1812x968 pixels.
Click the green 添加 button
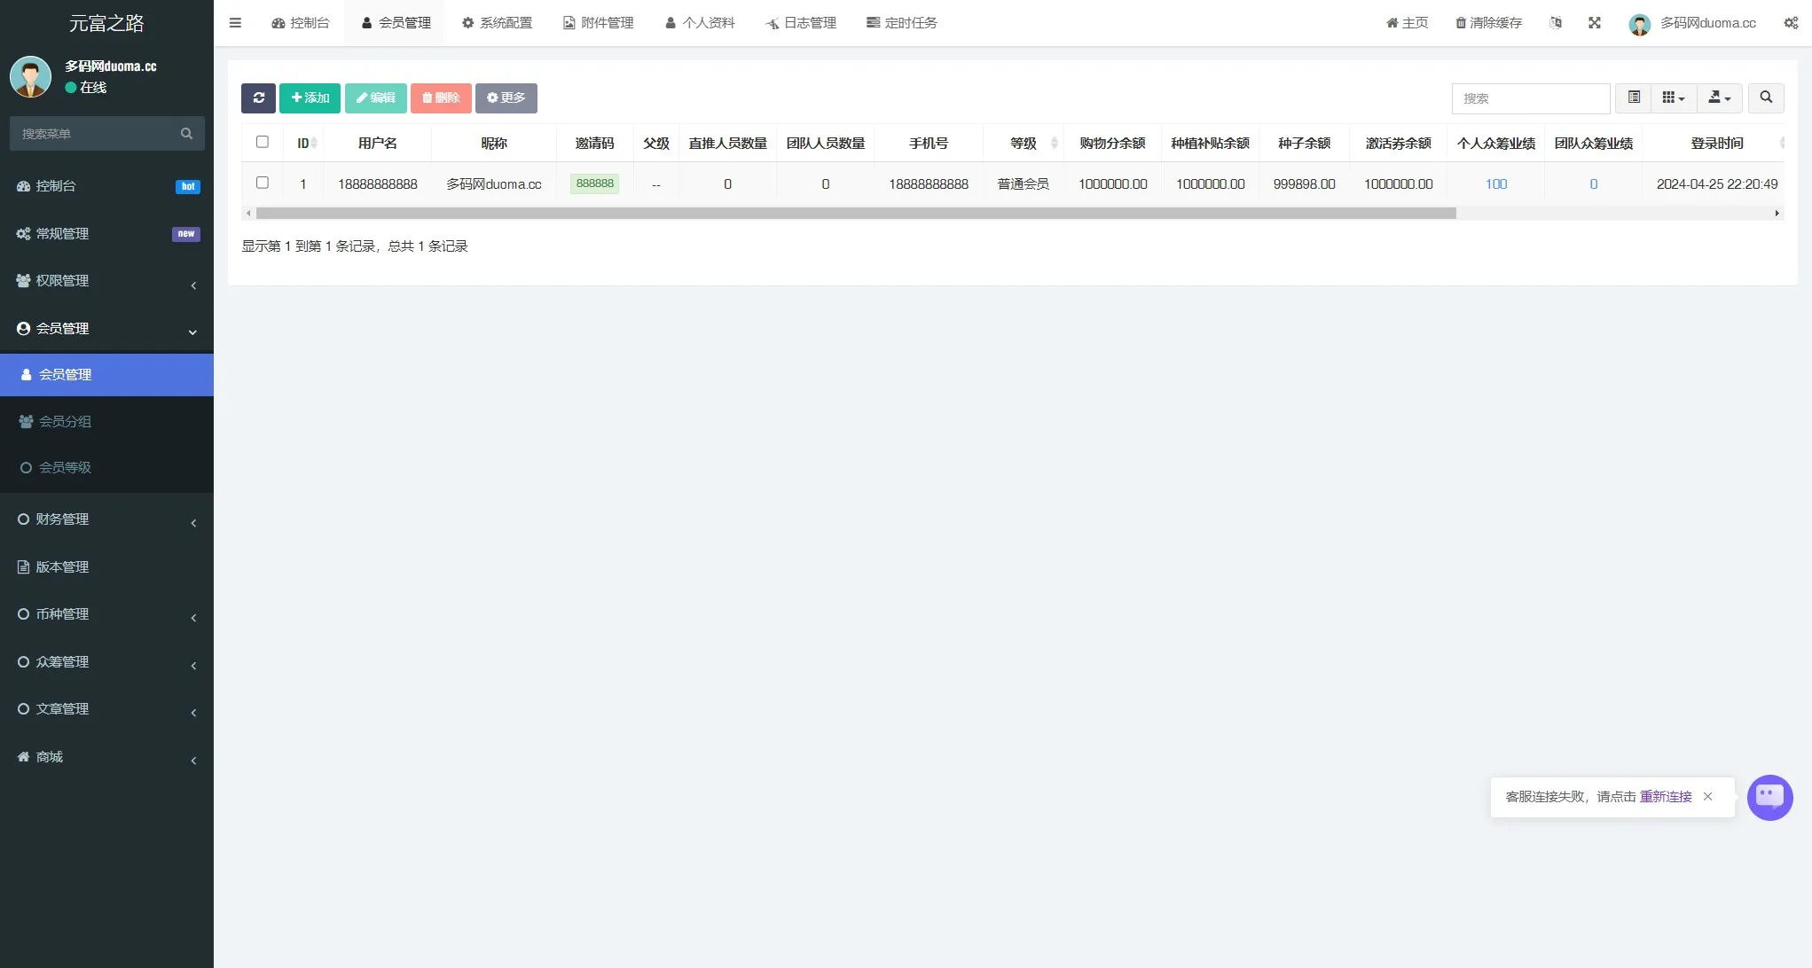click(x=310, y=98)
